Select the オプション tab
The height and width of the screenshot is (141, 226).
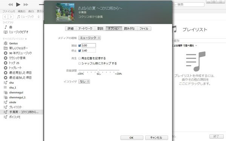[x=114, y=29]
